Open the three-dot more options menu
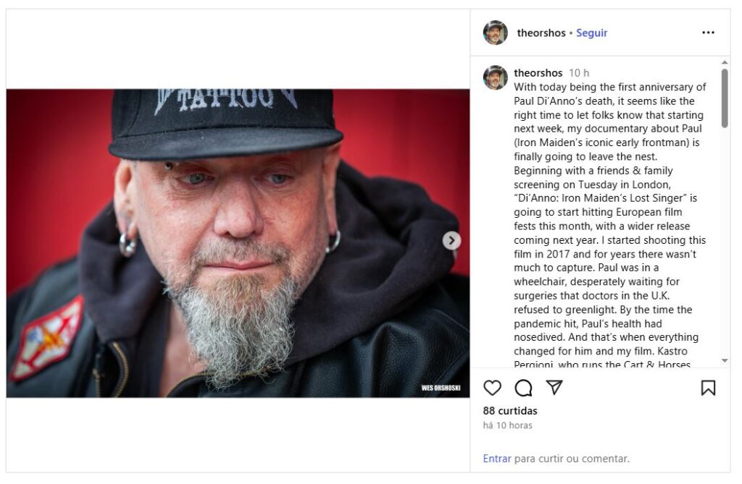The width and height of the screenshot is (742, 484). pyautogui.click(x=708, y=33)
